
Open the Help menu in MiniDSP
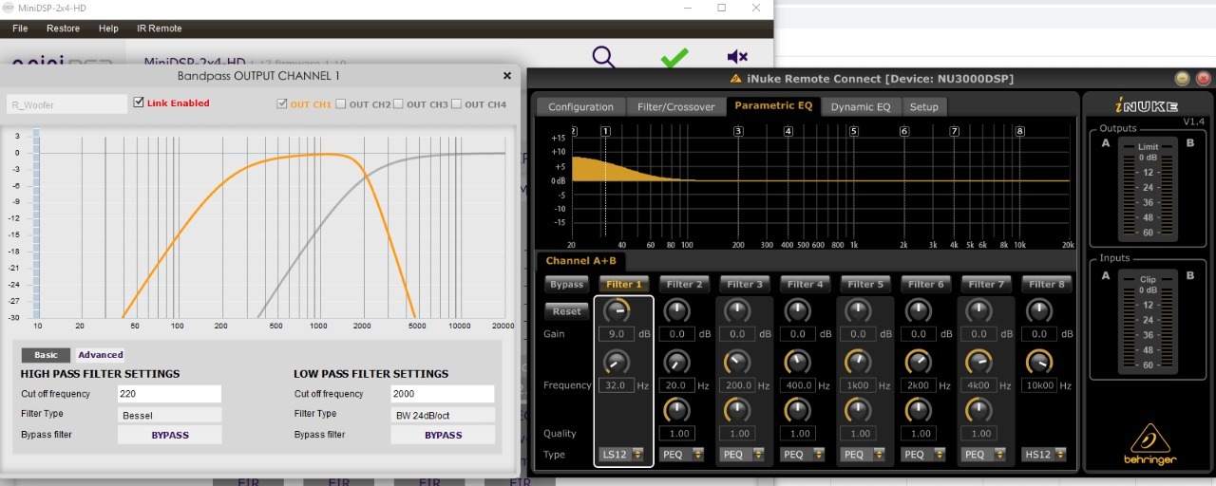click(x=108, y=28)
